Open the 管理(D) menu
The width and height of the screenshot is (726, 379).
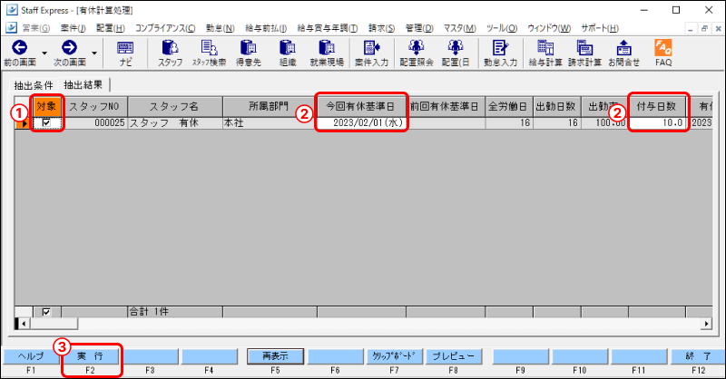pos(419,28)
